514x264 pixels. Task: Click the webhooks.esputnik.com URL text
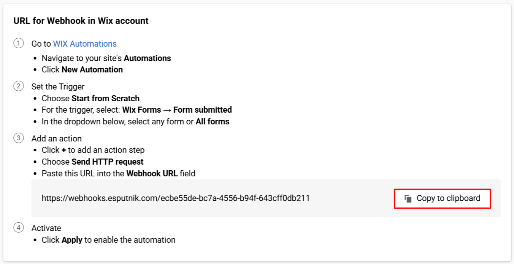tap(176, 198)
